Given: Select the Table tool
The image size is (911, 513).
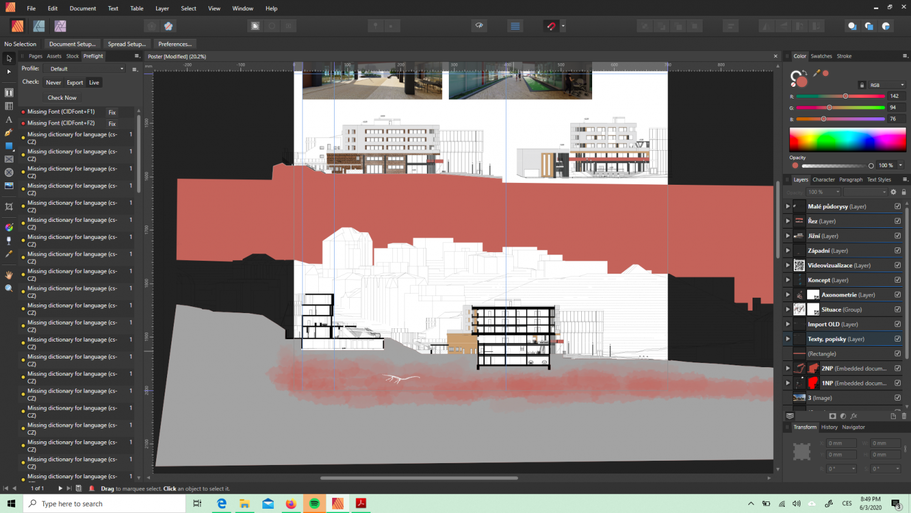Looking at the screenshot, I should point(9,106).
